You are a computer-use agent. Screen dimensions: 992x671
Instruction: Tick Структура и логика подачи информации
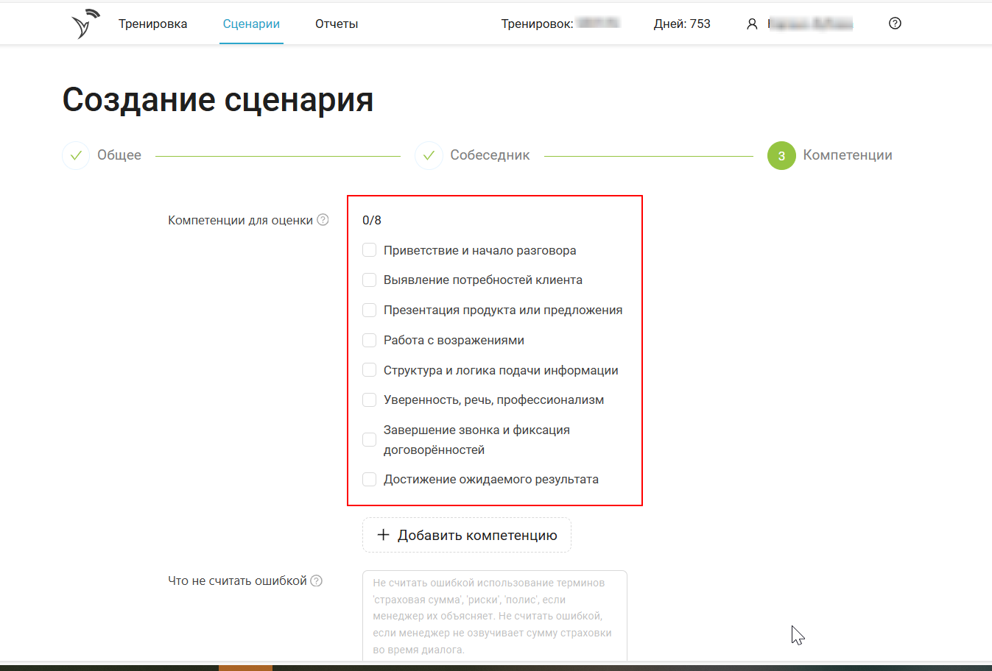click(x=370, y=370)
